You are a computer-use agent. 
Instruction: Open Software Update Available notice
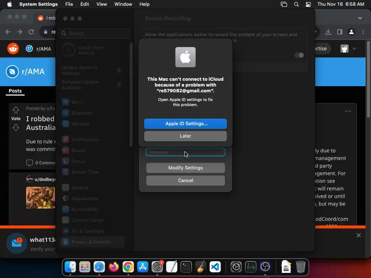pyautogui.click(x=92, y=85)
